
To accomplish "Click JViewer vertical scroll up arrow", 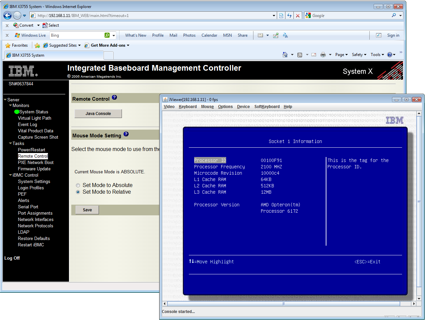I will (x=419, y=114).
